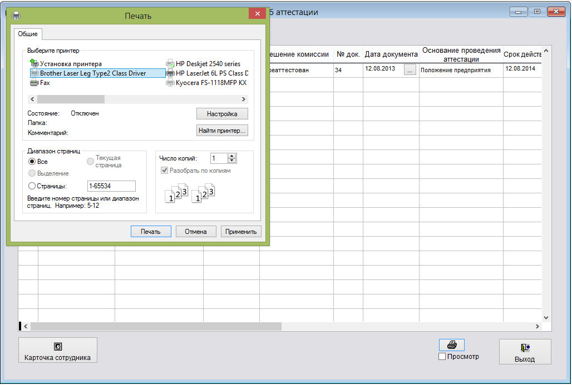Click the Выход exit button
This screenshot has width=572, height=385.
pos(524,352)
